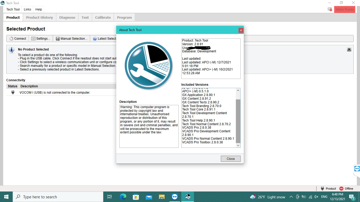Switch to the Test tab

(x=85, y=18)
